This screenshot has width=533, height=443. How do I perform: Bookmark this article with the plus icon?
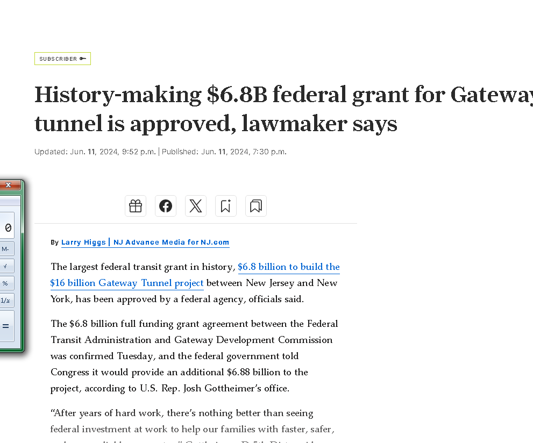pyautogui.click(x=226, y=206)
